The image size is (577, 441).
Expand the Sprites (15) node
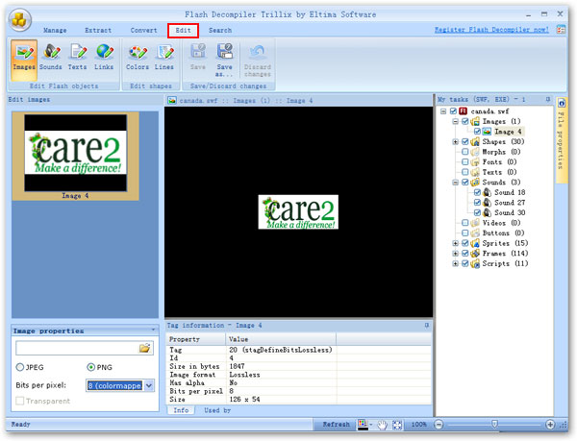[455, 243]
